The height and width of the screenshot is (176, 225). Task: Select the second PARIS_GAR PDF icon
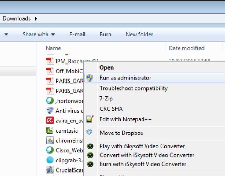pyautogui.click(x=50, y=91)
